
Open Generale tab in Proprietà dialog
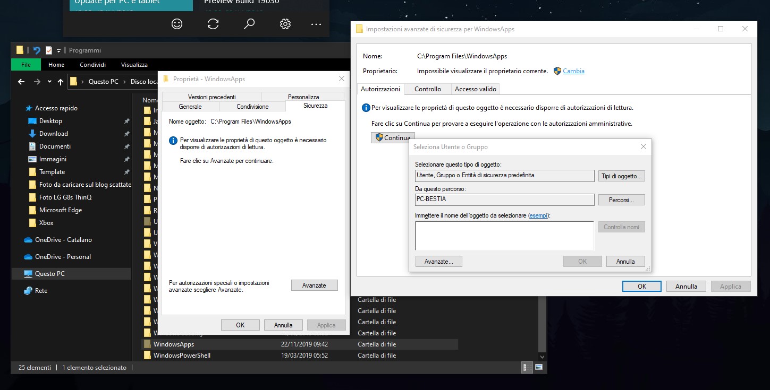(190, 107)
